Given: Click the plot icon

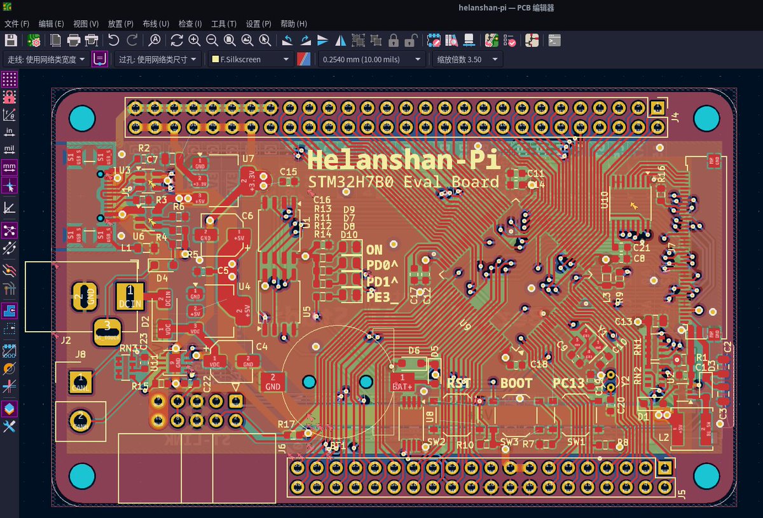Looking at the screenshot, I should [92, 41].
